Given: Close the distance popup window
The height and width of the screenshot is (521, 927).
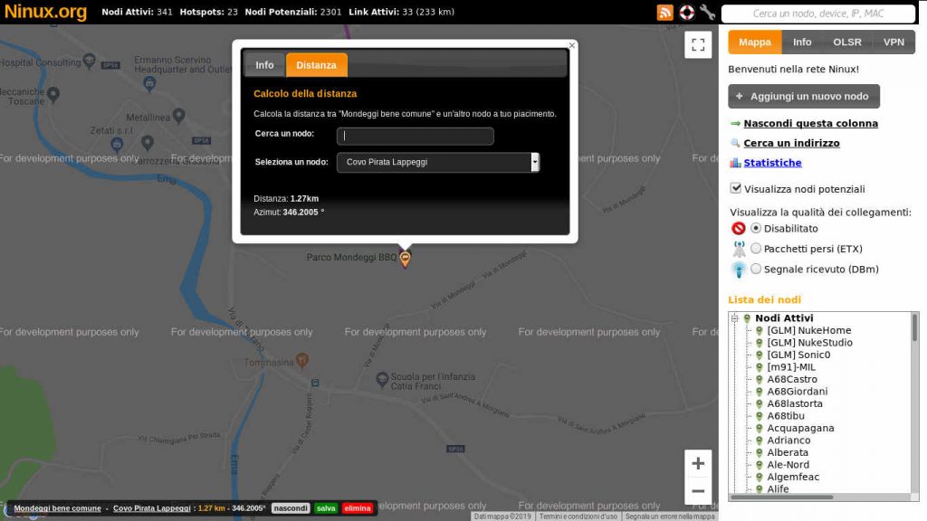Looking at the screenshot, I should [x=571, y=45].
